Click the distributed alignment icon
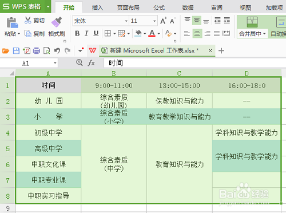Screen dimensions: 286x213 (x=226, y=34)
